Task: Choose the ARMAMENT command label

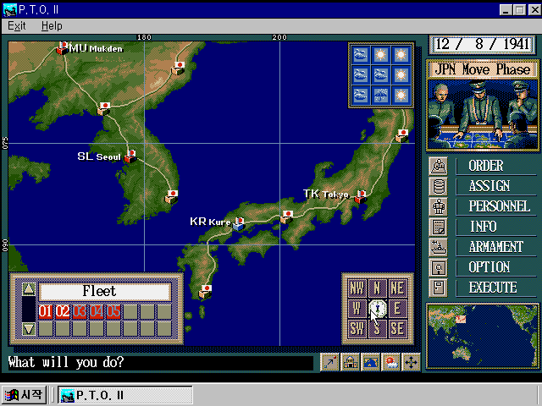Action: coord(496,247)
